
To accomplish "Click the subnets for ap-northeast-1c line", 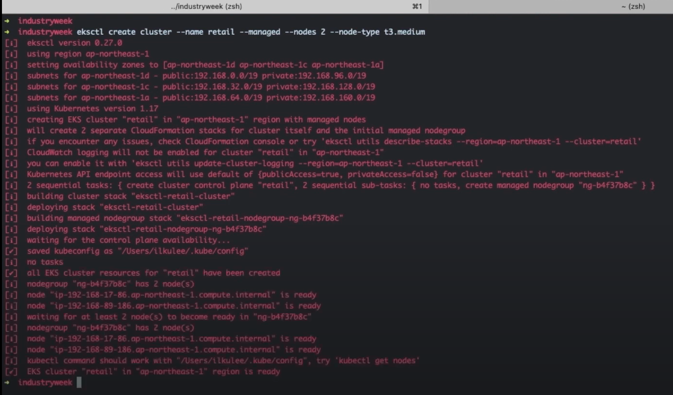I will point(189,87).
